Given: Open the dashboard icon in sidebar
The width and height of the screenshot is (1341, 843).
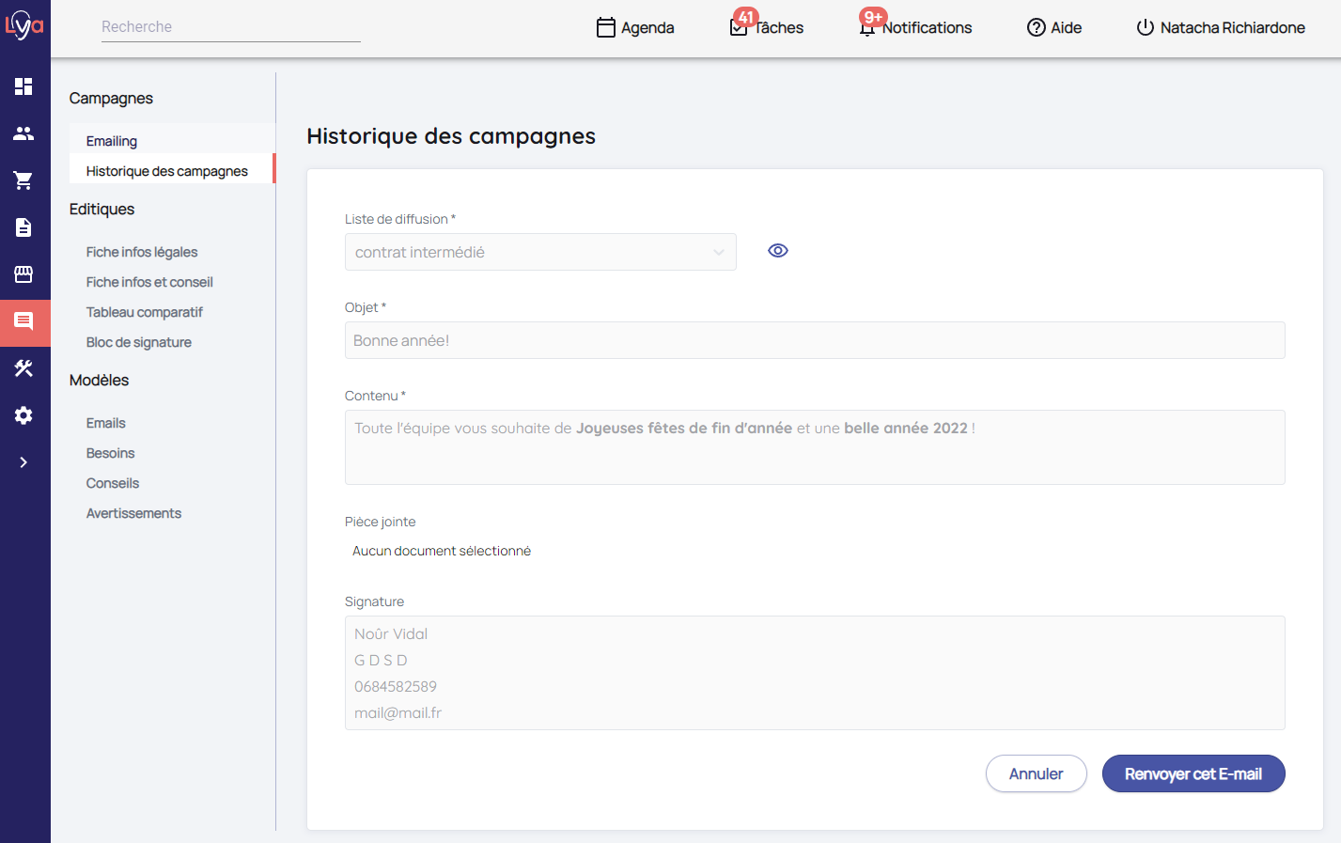Looking at the screenshot, I should click(x=23, y=86).
